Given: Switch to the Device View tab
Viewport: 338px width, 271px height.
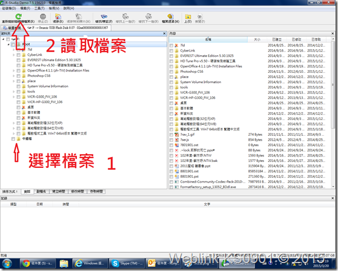Looking at the screenshot, I should [12, 28].
